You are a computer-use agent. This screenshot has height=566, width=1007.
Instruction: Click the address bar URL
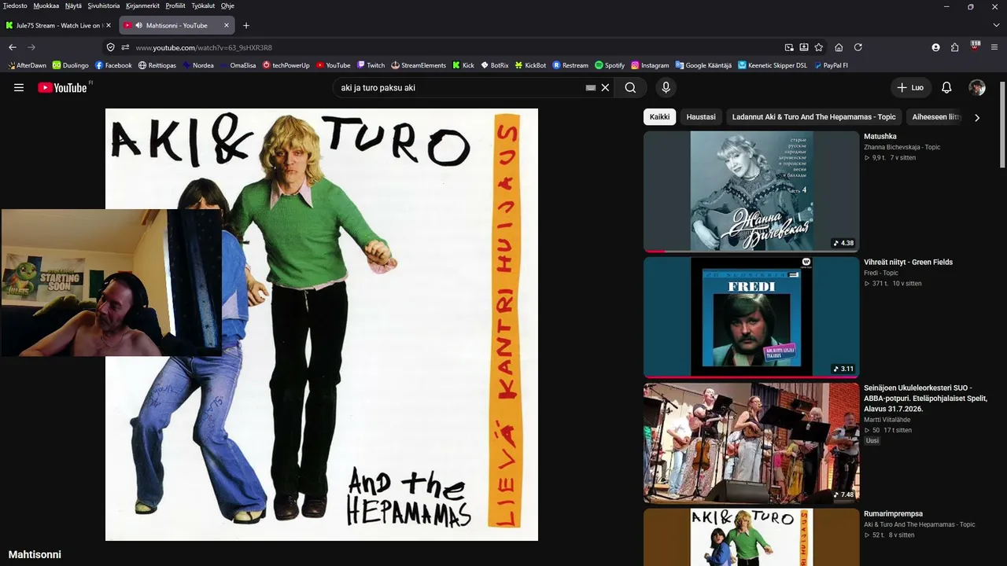(x=204, y=47)
